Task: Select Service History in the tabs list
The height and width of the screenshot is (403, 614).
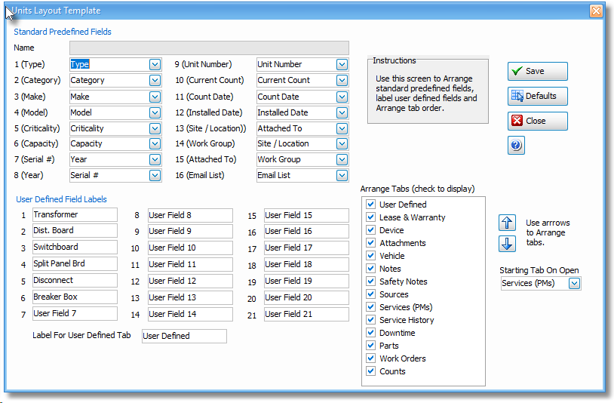Action: (x=407, y=320)
